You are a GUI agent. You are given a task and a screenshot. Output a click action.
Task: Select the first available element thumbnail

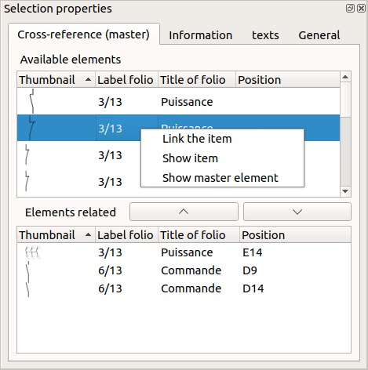(32, 101)
